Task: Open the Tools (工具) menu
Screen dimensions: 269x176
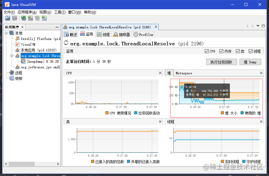Action: (x=60, y=12)
